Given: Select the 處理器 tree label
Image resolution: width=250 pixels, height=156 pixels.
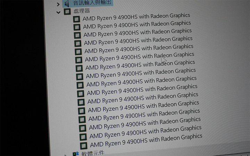Looking at the screenshot, I should tap(82, 11).
